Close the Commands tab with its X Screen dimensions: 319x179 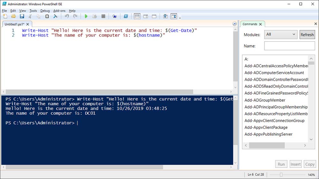[260, 24]
